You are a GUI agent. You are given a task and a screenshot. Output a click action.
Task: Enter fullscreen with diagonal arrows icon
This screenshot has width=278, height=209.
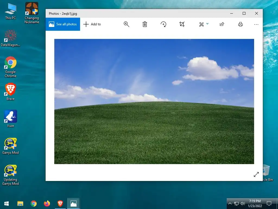coord(256,174)
